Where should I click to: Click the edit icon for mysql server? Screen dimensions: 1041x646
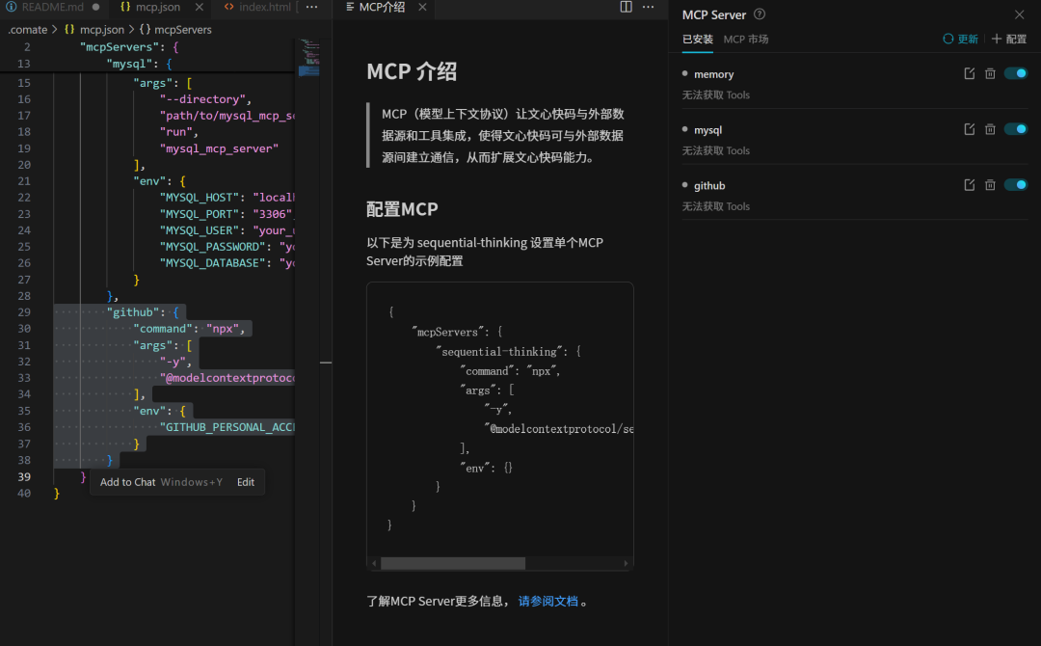click(x=970, y=130)
